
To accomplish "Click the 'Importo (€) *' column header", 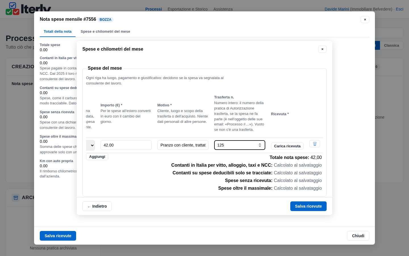I will [111, 105].
